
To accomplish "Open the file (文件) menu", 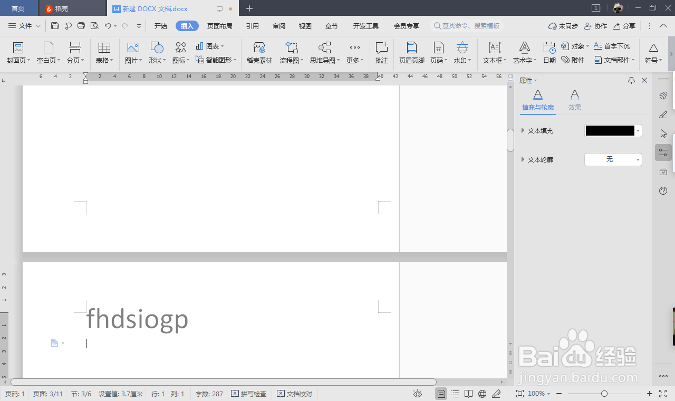I will click(x=25, y=26).
